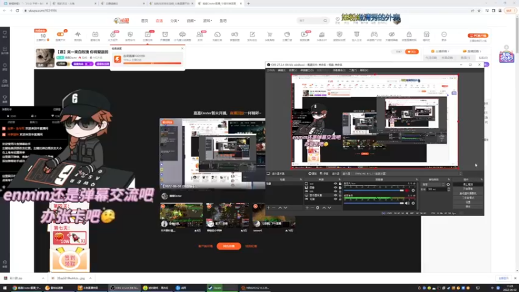Open the waveform icon in streamer toolbar
Image resolution: width=519 pixels, height=292 pixels.
click(x=78, y=34)
